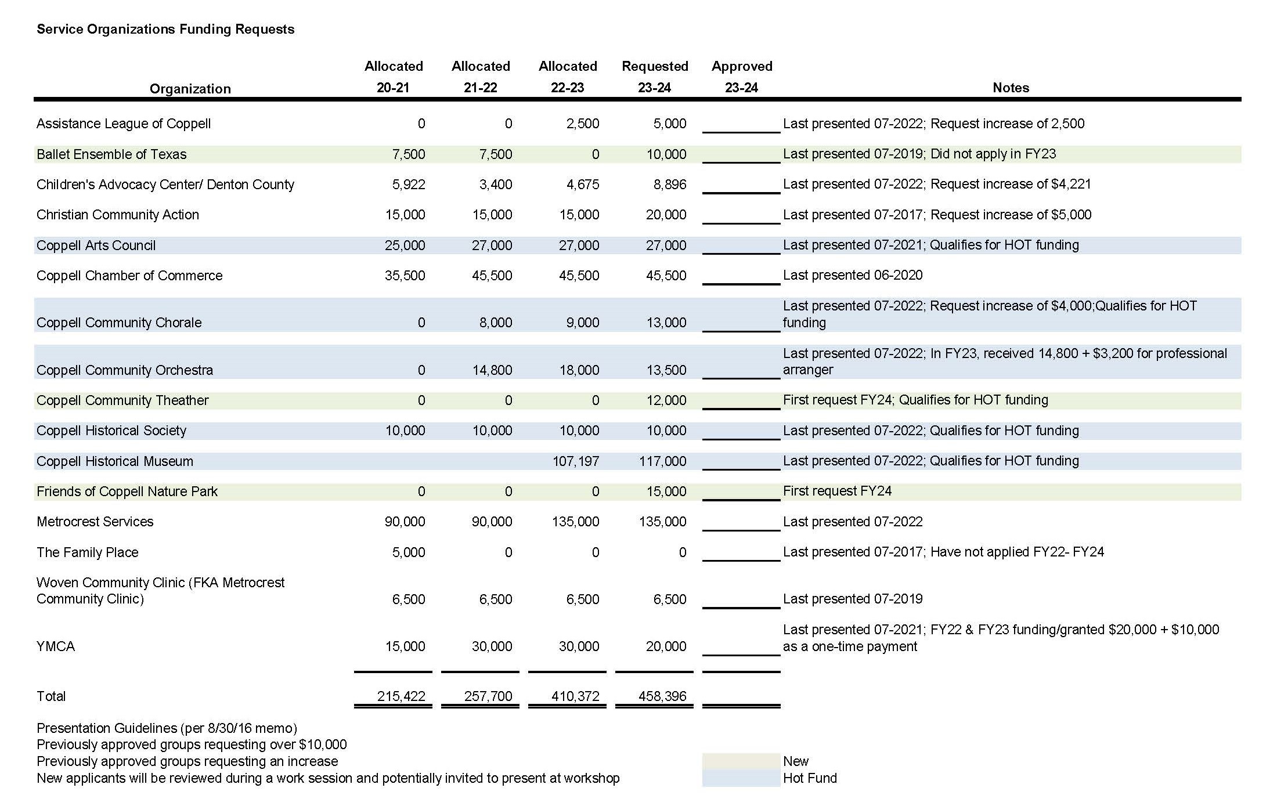Click "Previously approved groups requesting over $10,000"
This screenshot has height=806, width=1277.
(192, 744)
